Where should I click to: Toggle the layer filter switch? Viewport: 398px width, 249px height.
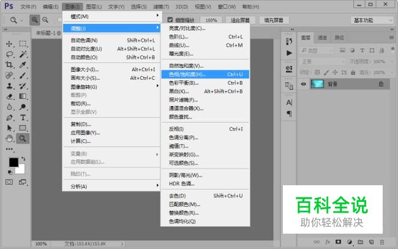392,49
